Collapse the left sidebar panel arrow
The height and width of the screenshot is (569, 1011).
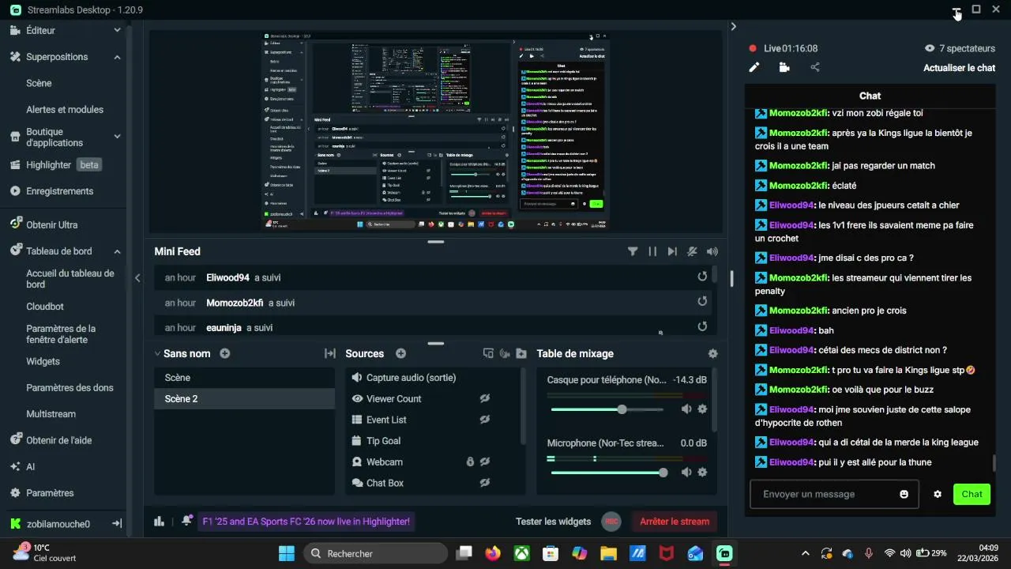137,277
